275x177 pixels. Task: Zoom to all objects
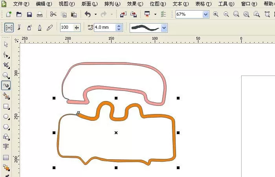pos(246,14)
